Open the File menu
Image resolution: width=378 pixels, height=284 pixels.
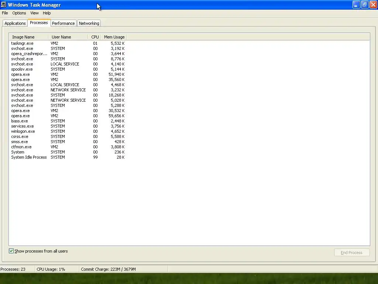point(5,13)
